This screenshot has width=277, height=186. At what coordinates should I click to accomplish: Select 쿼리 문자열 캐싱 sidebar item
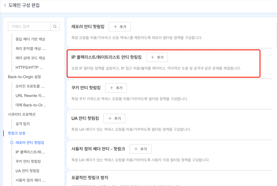pyautogui.click(x=30, y=48)
